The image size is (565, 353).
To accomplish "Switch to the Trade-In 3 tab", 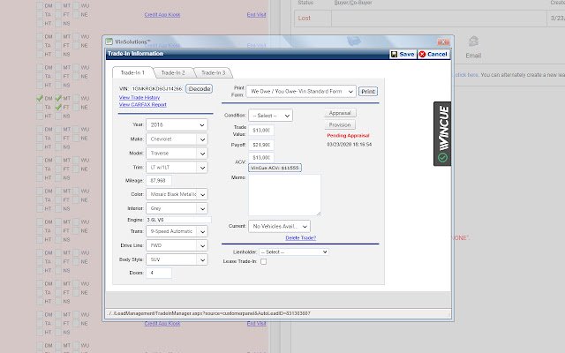I will point(214,72).
